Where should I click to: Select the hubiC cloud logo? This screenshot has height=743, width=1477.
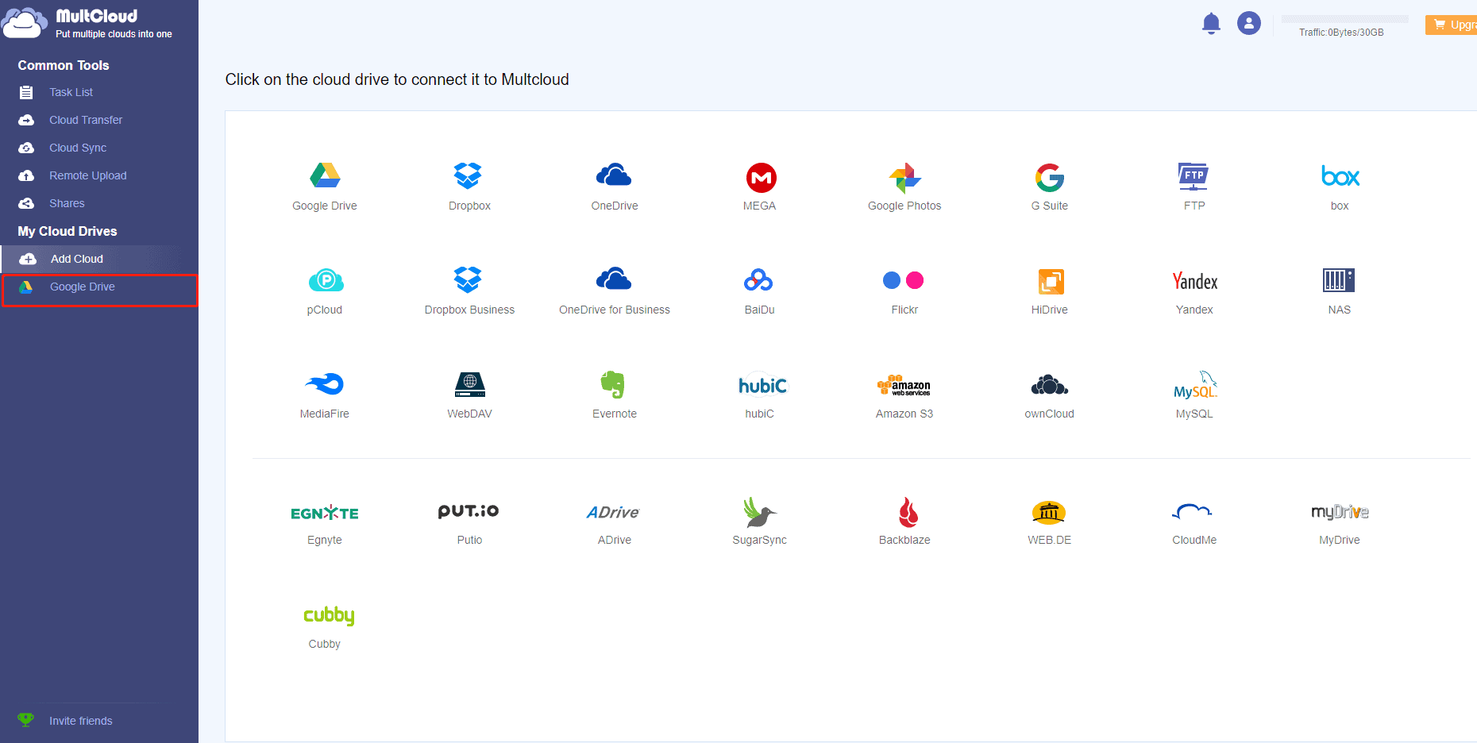tap(762, 385)
